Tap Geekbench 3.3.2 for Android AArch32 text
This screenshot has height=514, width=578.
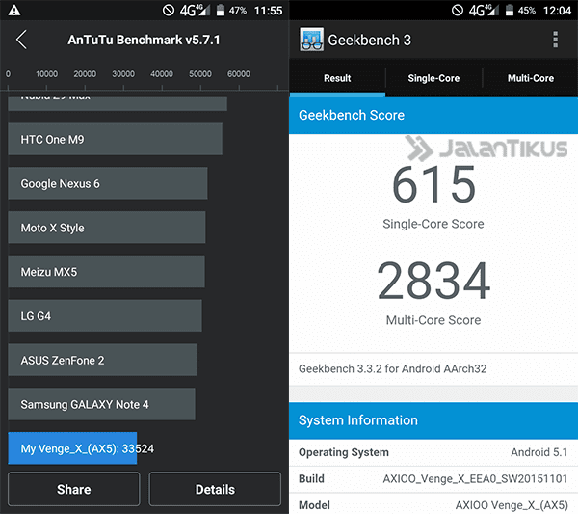point(393,368)
